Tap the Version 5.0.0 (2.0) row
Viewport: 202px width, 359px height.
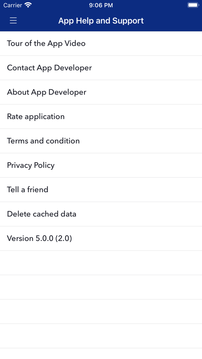[x=101, y=238]
